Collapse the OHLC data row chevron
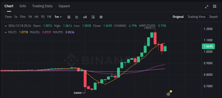This screenshot has height=98, width=222. tap(6, 26)
